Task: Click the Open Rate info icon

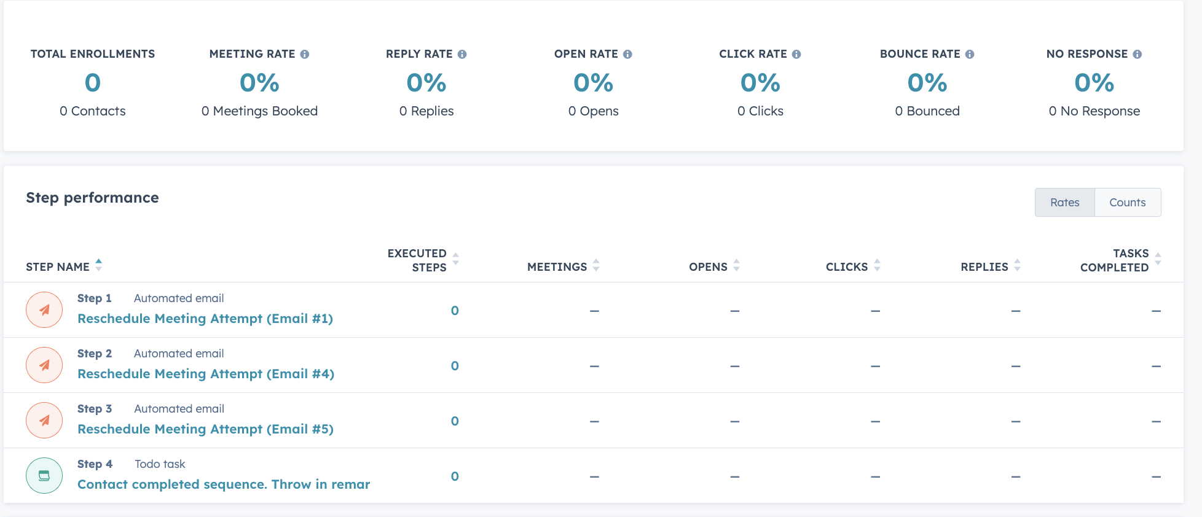Action: coord(627,55)
